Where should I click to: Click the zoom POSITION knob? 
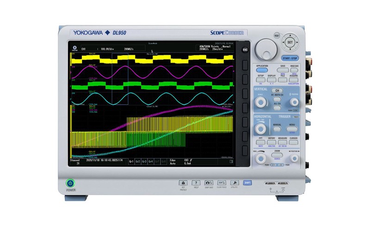[x=294, y=158]
